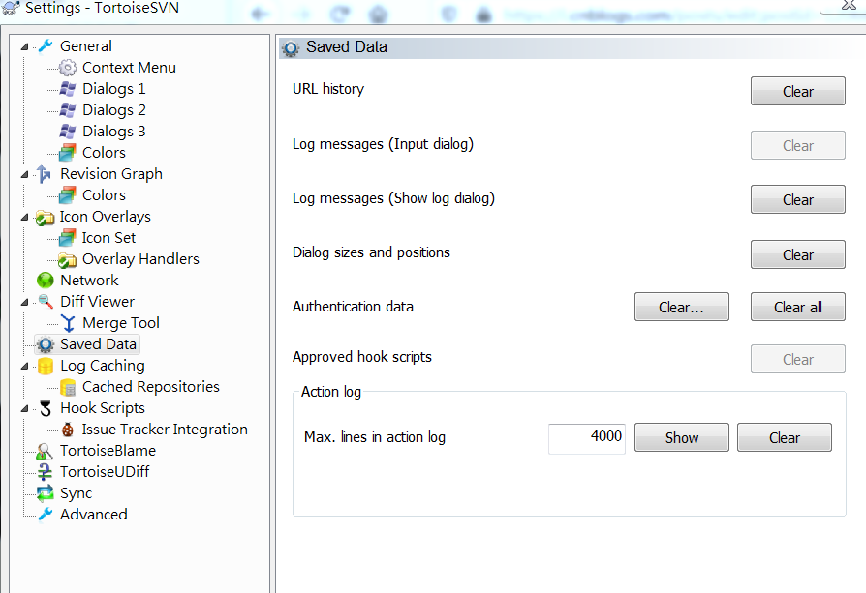Select the Sync settings entry

point(77,493)
